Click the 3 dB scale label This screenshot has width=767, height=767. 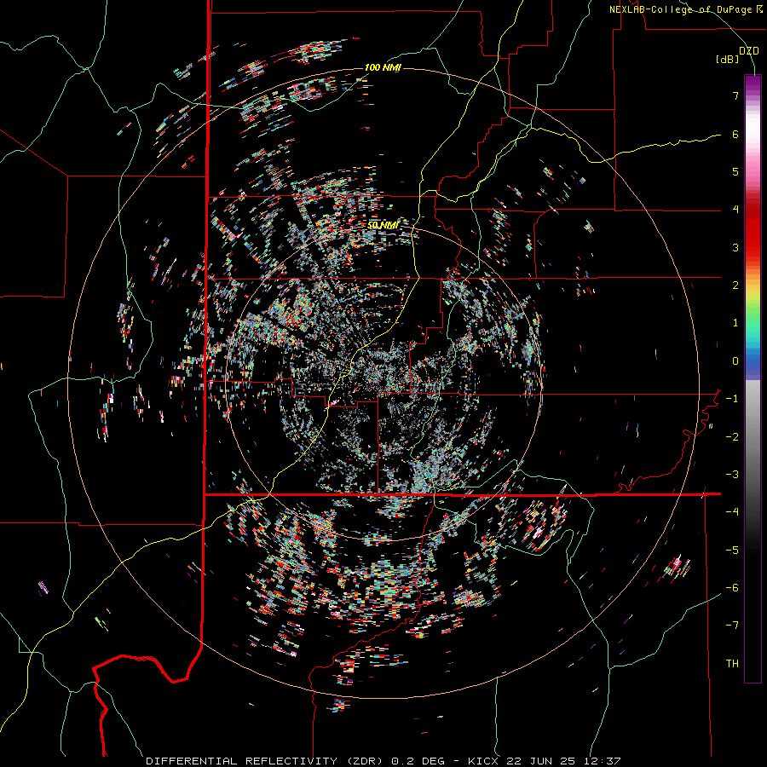(x=735, y=247)
